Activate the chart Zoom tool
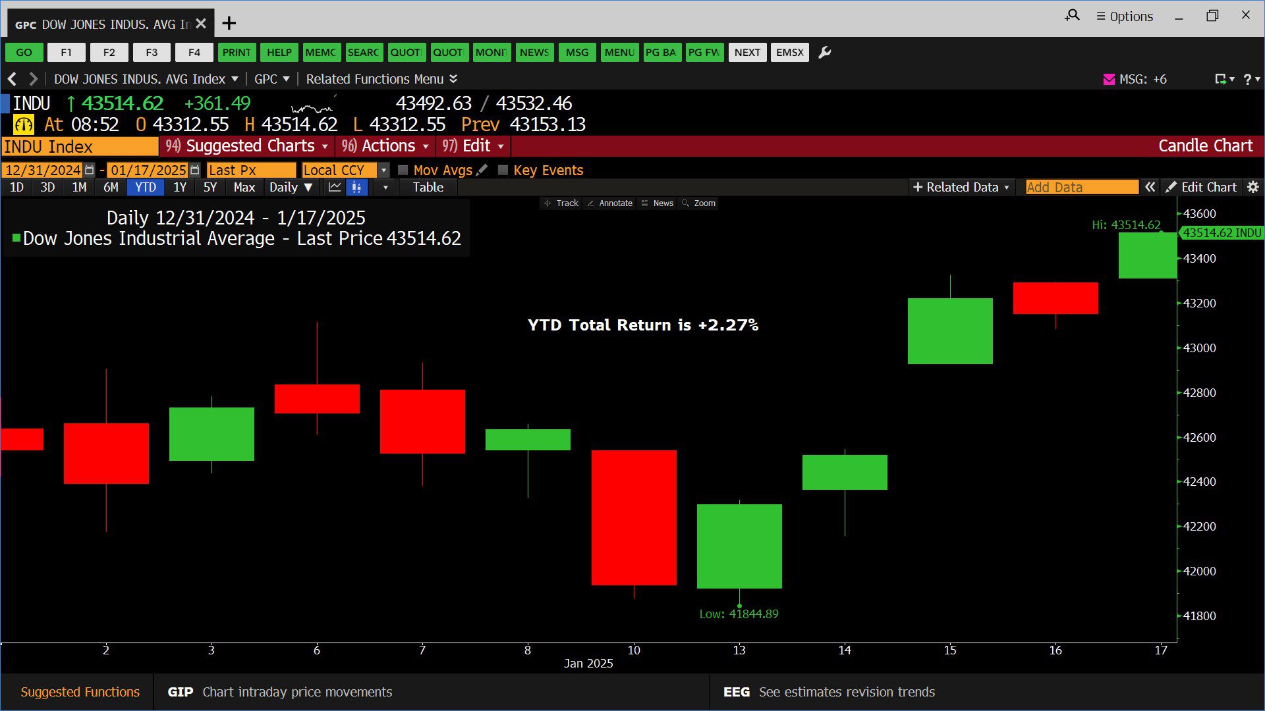The width and height of the screenshot is (1265, 711). pos(698,203)
